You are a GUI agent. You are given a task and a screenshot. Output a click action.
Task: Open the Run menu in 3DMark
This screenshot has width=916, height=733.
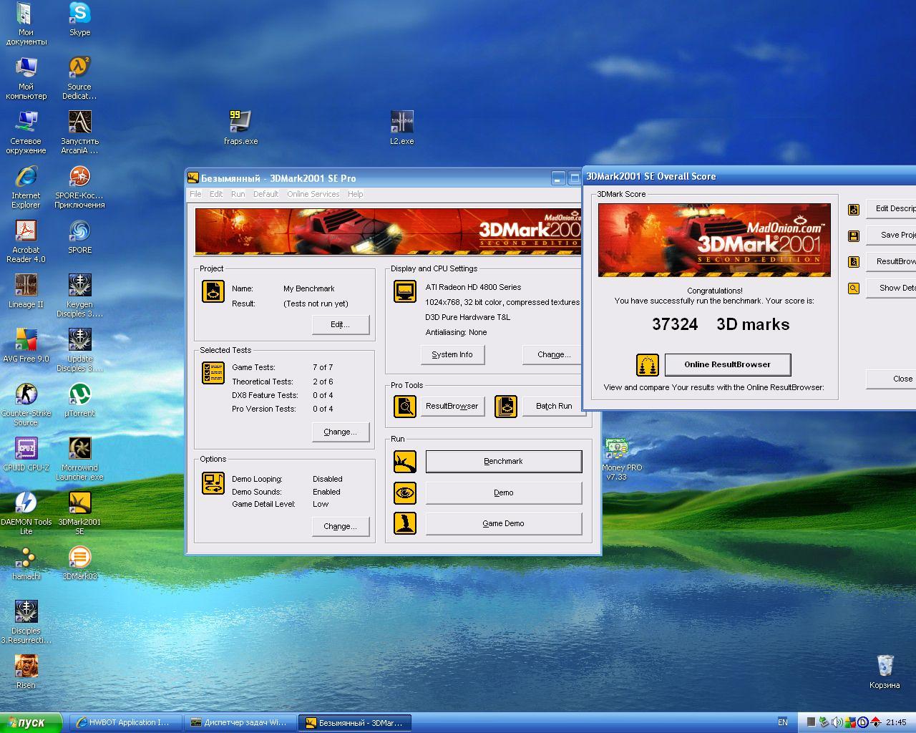point(238,194)
